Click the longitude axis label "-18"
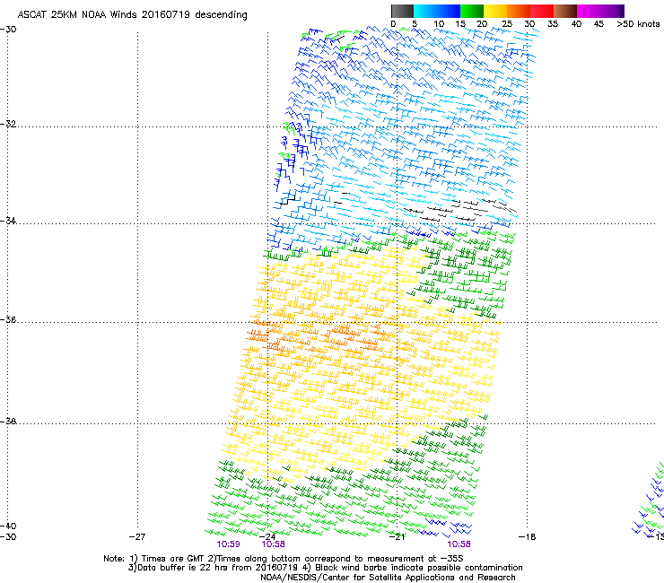 point(528,537)
